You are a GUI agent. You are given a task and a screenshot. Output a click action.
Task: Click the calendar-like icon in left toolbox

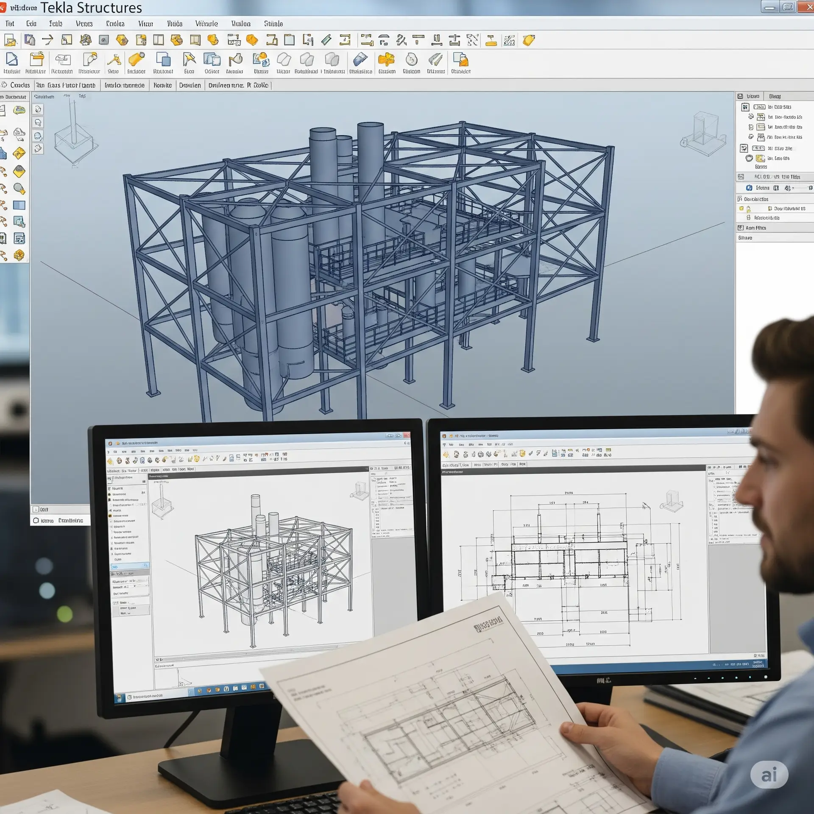click(19, 238)
